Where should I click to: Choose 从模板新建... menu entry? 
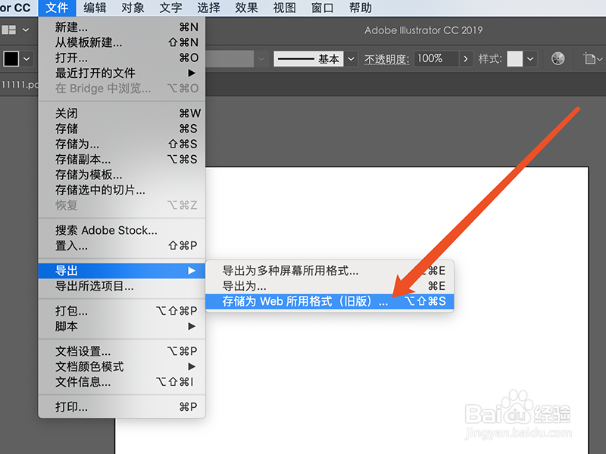[x=122, y=42]
